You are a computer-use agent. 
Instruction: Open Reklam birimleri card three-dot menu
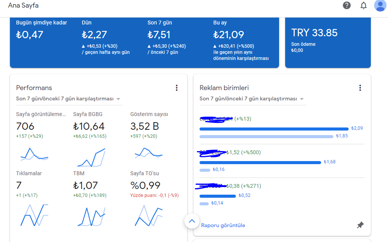coord(360,88)
